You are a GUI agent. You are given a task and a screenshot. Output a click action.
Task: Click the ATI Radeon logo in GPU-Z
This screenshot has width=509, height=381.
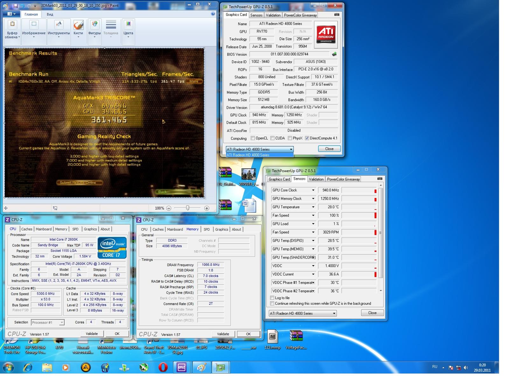tap(326, 35)
